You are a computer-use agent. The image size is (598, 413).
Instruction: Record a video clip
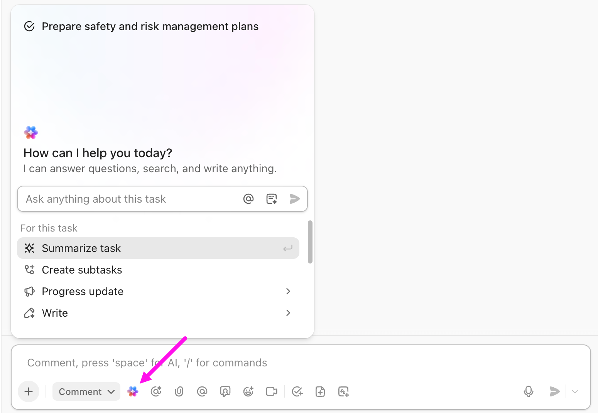point(272,391)
